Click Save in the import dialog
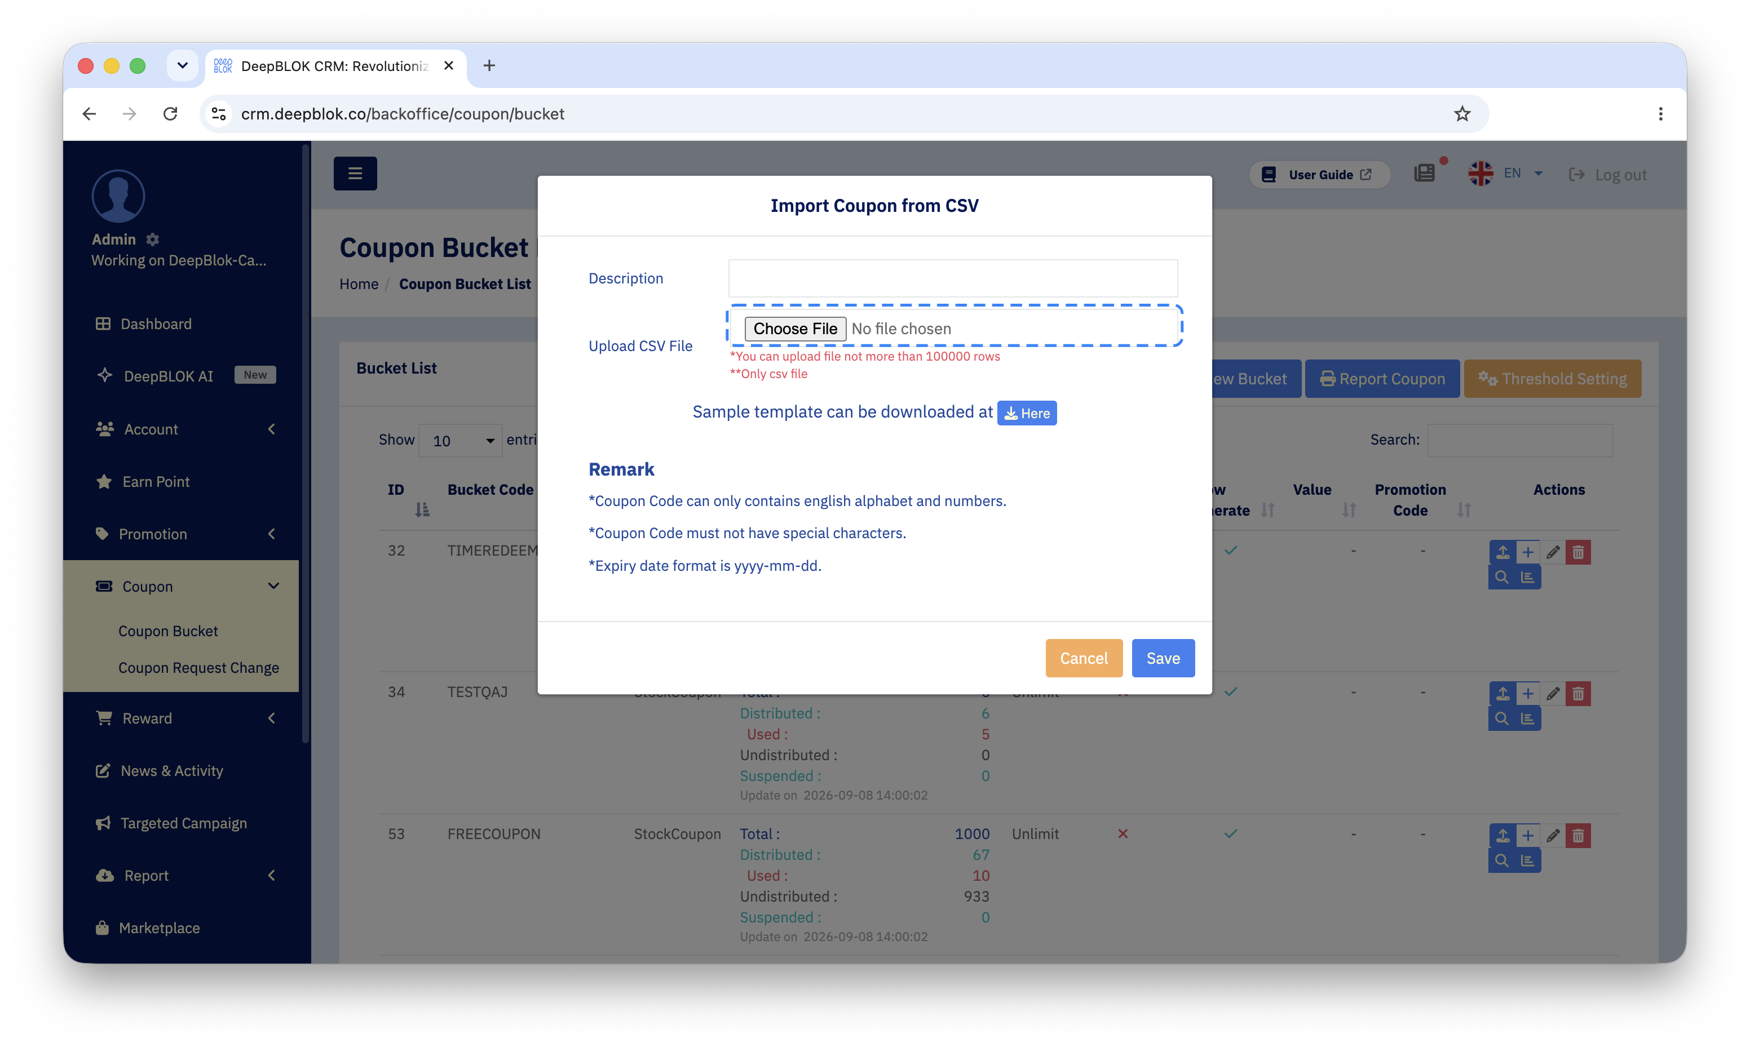1750x1047 pixels. tap(1163, 658)
